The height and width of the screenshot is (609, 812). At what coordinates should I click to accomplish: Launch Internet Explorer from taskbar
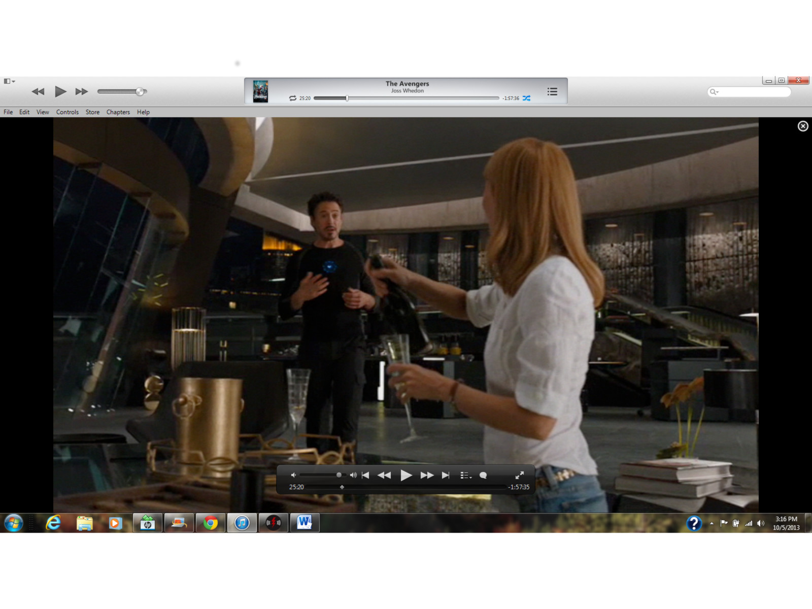pos(53,523)
